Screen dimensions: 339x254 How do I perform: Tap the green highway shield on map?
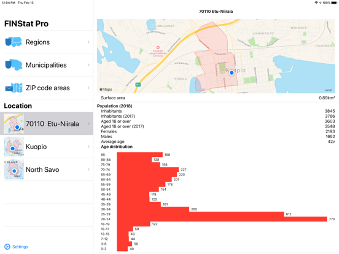coord(138,85)
